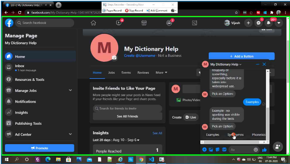Click See All insights link
This screenshot has height=164, width=290.
(157, 133)
